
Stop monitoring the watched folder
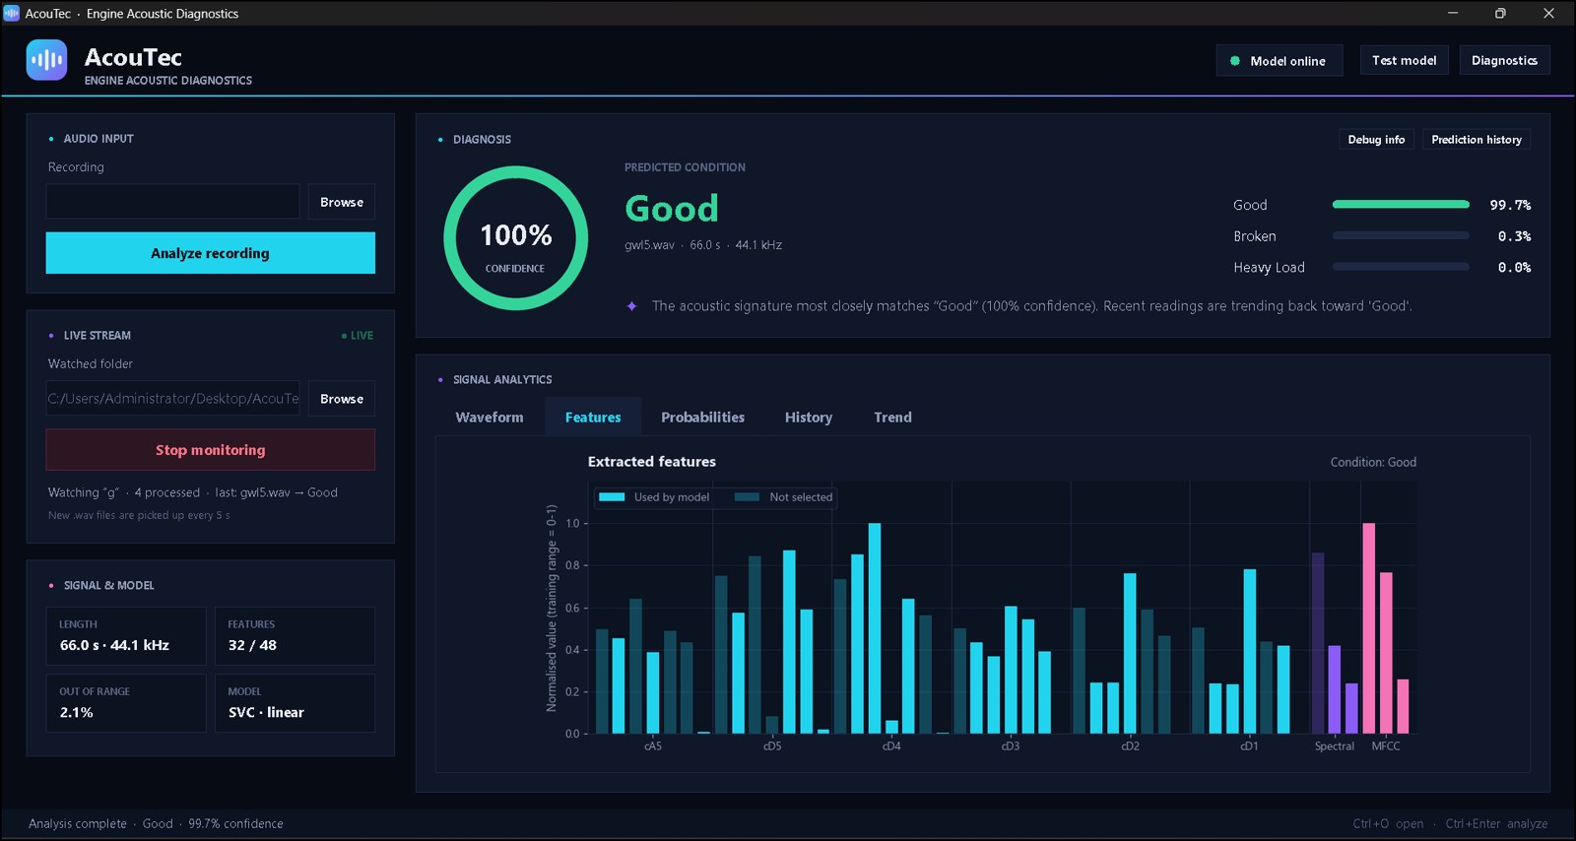coord(210,450)
